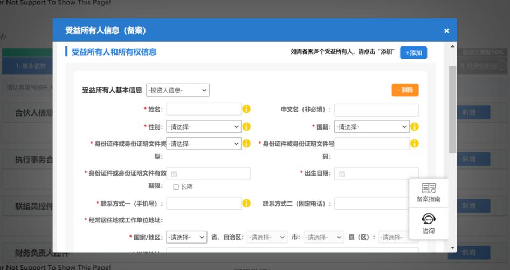
Task: Click 联系方式一（手机号） input field
Action: pos(204,203)
